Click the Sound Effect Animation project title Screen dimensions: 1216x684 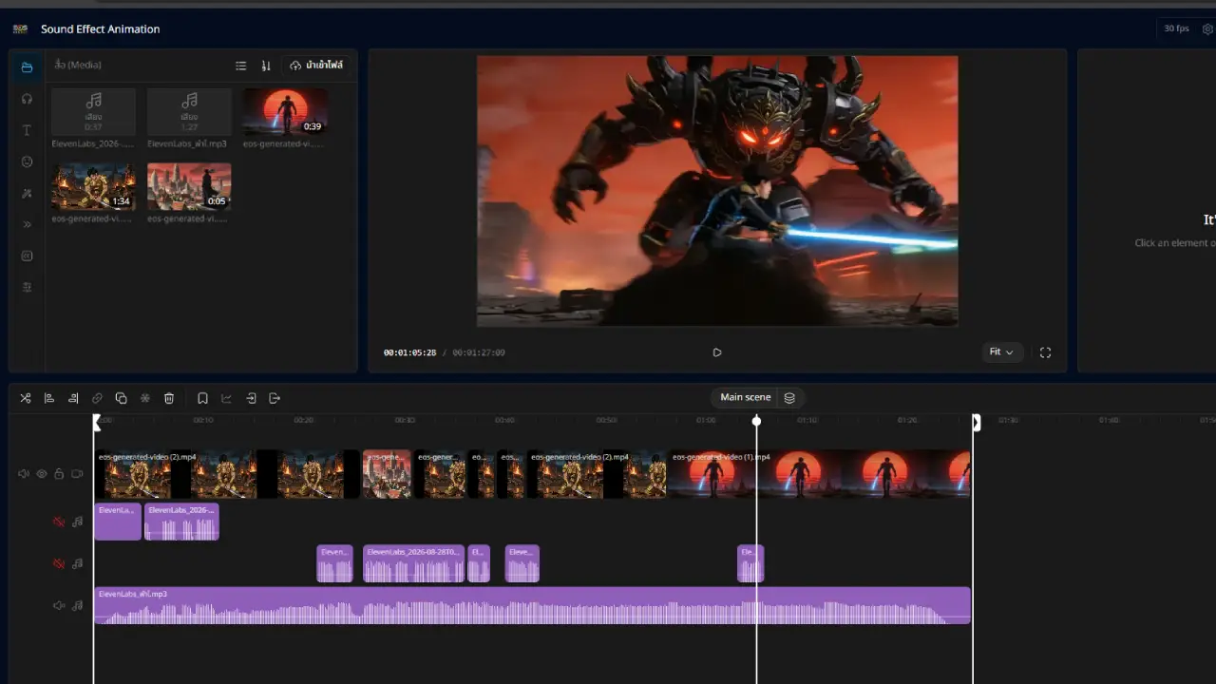pyautogui.click(x=101, y=29)
